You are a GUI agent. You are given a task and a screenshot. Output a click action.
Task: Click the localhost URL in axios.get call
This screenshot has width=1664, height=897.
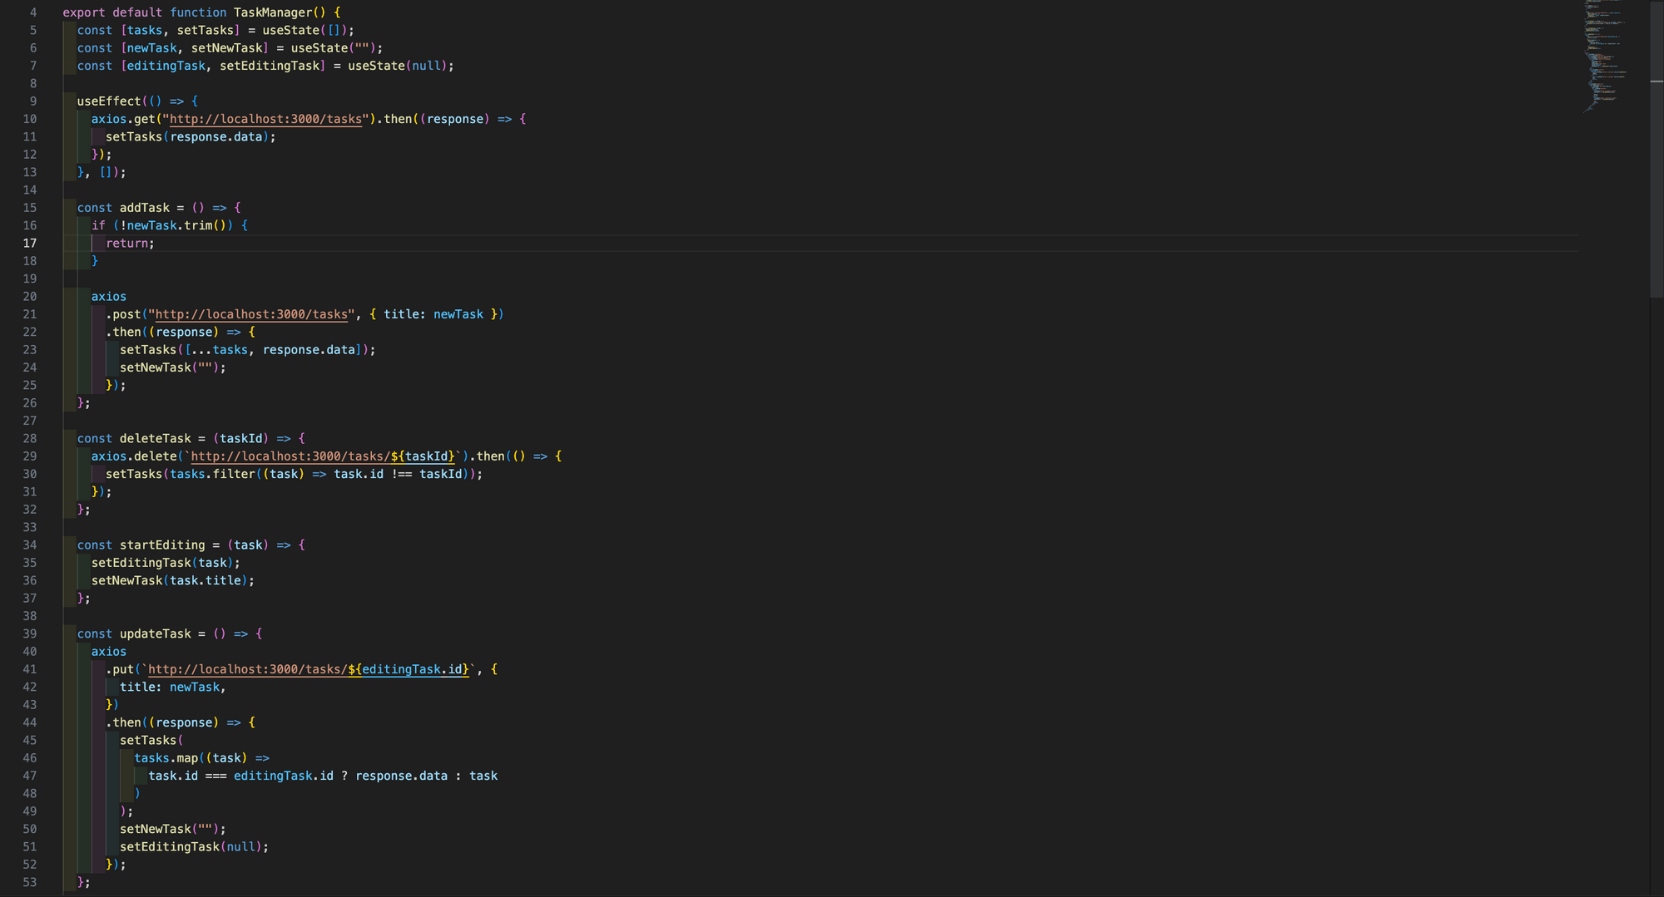click(x=265, y=119)
